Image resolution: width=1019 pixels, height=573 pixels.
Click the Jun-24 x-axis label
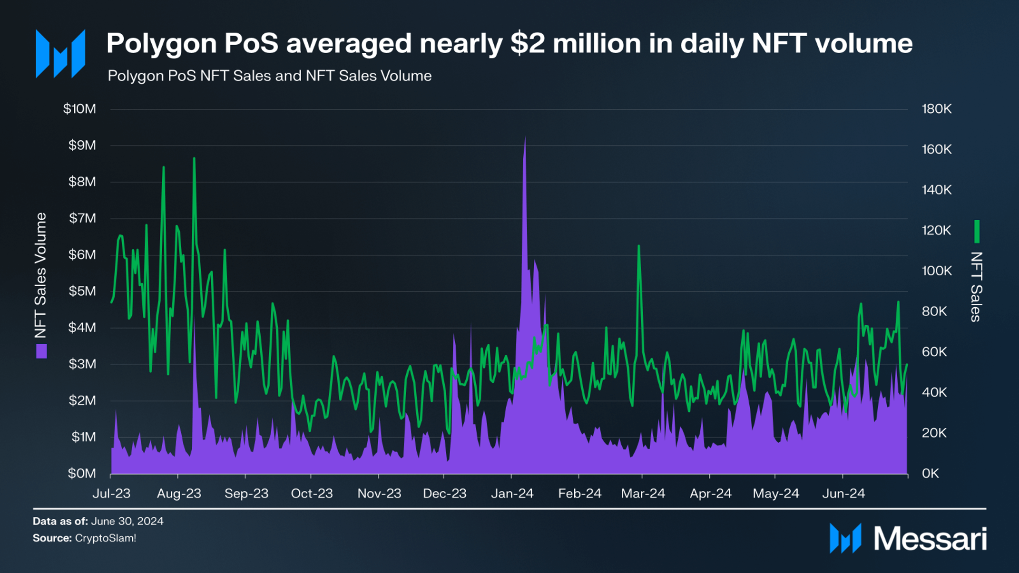pos(843,494)
